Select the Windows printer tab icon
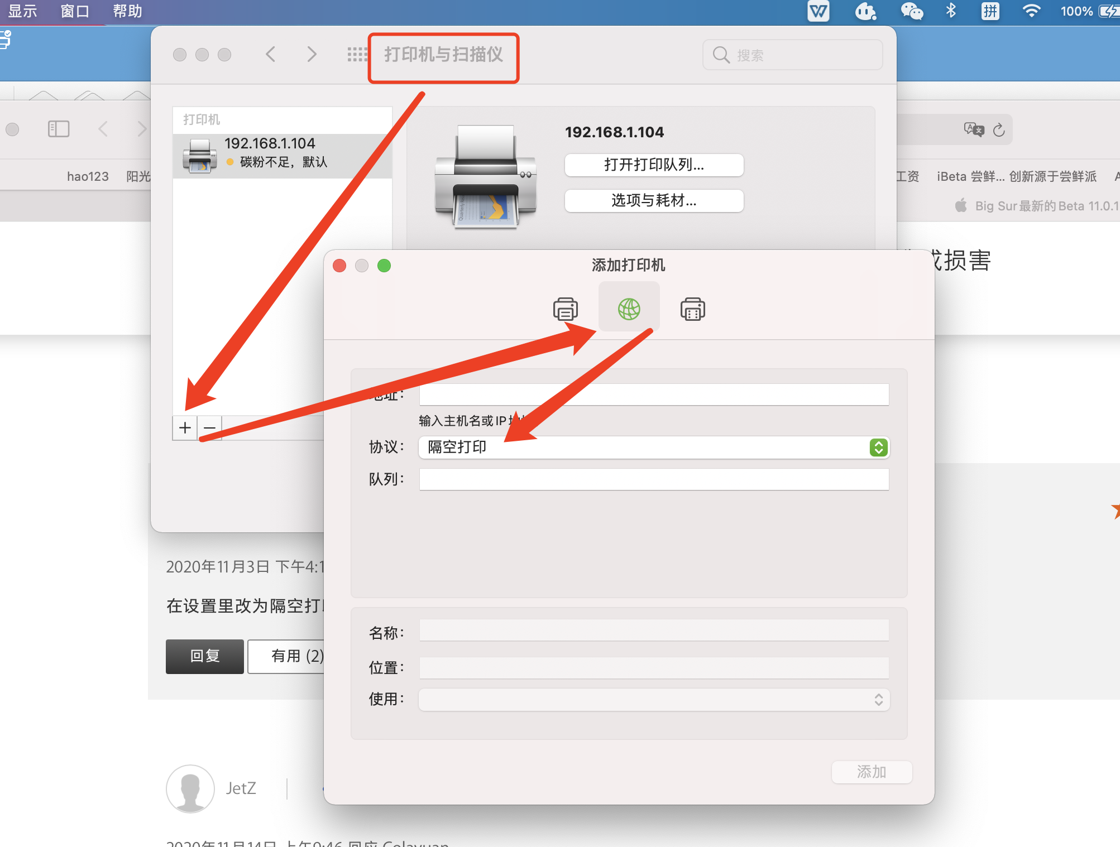The height and width of the screenshot is (847, 1120). tap(692, 309)
